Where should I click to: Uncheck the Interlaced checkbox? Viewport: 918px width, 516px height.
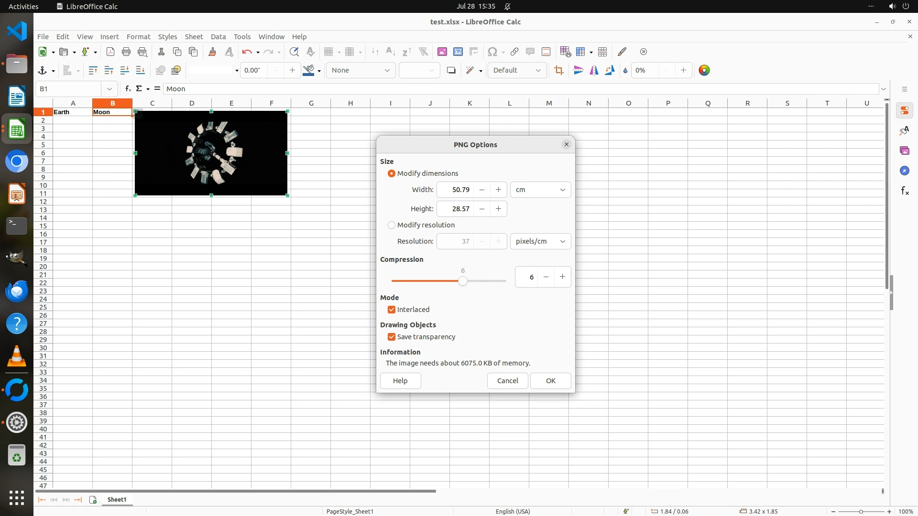pos(392,310)
